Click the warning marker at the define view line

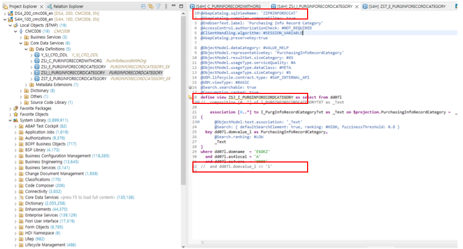tap(190, 97)
